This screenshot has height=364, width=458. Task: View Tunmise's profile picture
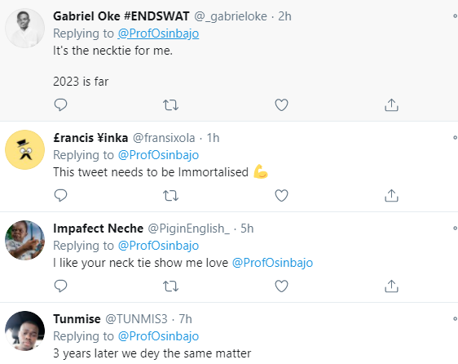tap(24, 331)
